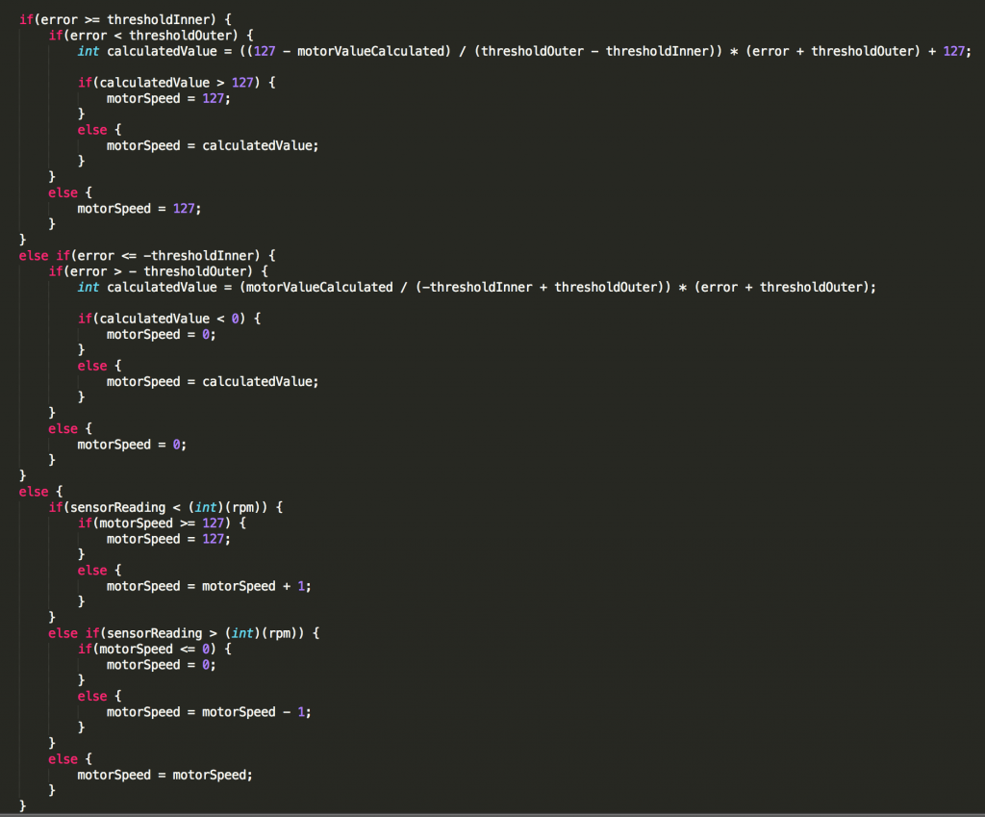Screen dimensions: 985x817
Task: Click the assignment motorSpeed = calculatedValue;
Action: tap(214, 381)
